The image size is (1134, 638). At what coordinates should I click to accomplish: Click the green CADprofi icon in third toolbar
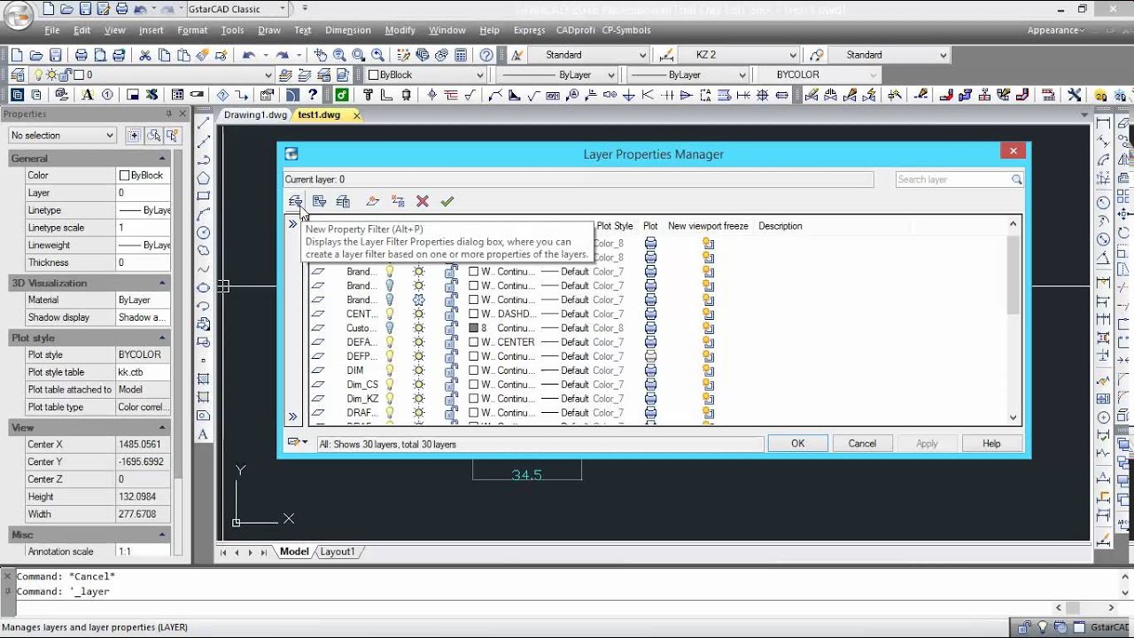pos(342,95)
